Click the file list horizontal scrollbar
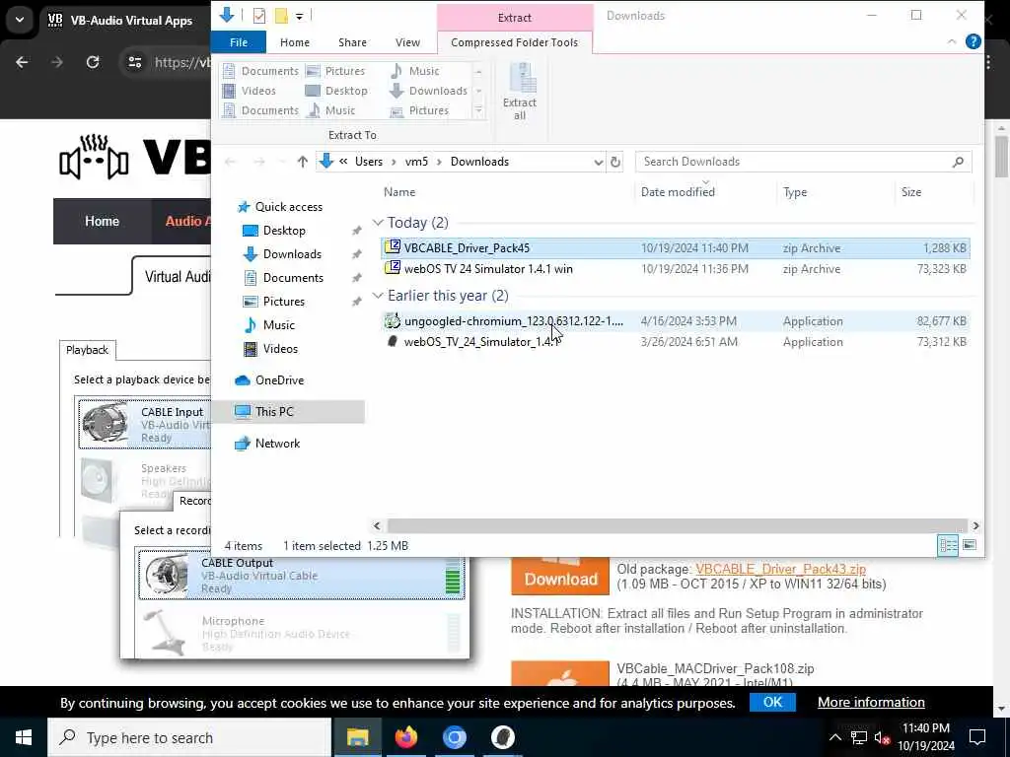The width and height of the screenshot is (1010, 757). click(x=677, y=526)
